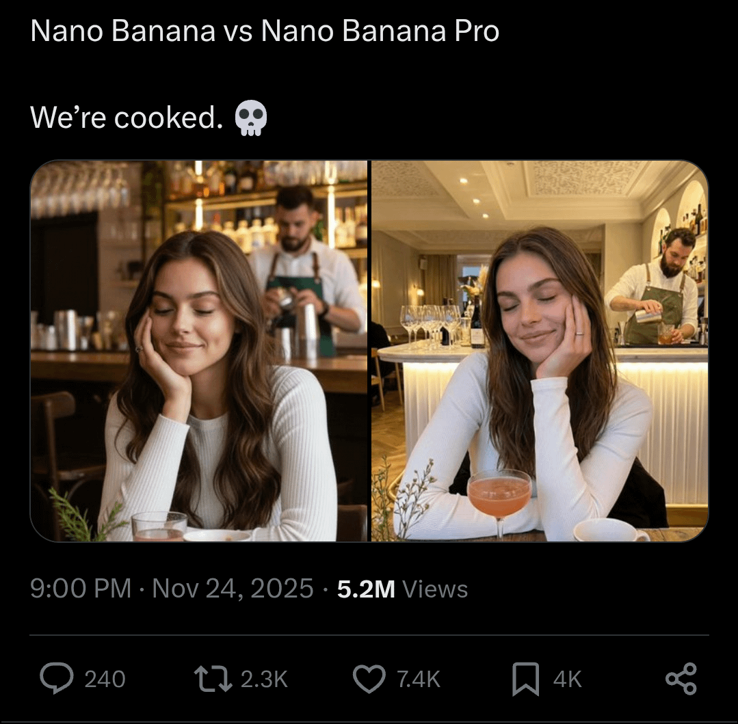Image resolution: width=738 pixels, height=724 pixels.
Task: Click the 5.2M view count number
Action: coord(366,589)
